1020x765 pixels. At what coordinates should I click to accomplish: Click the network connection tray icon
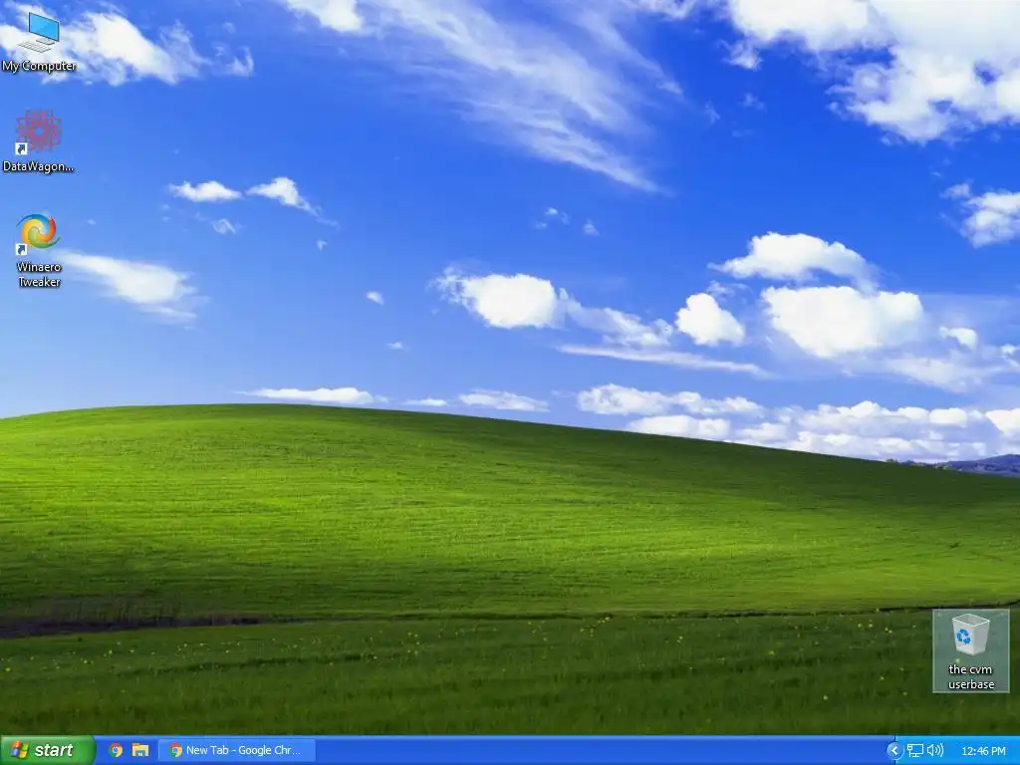[915, 751]
